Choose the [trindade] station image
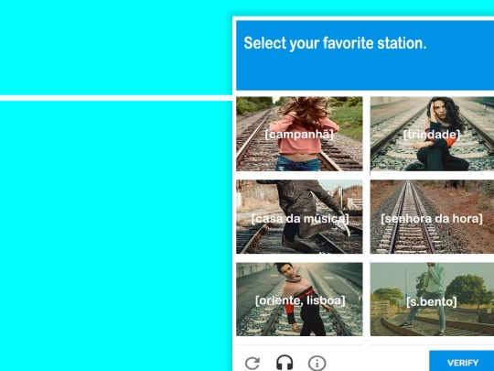The image size is (494, 371). (x=432, y=134)
